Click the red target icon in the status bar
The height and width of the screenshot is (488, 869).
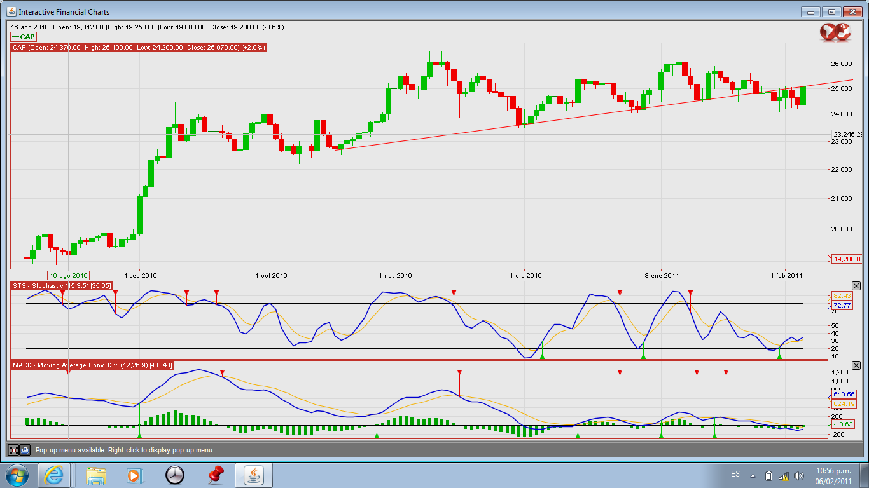[13, 450]
